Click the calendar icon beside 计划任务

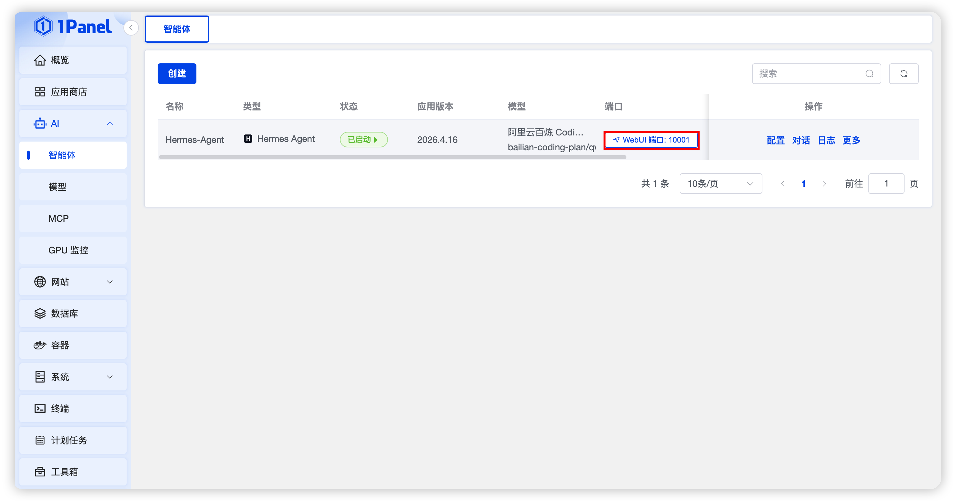tap(40, 440)
